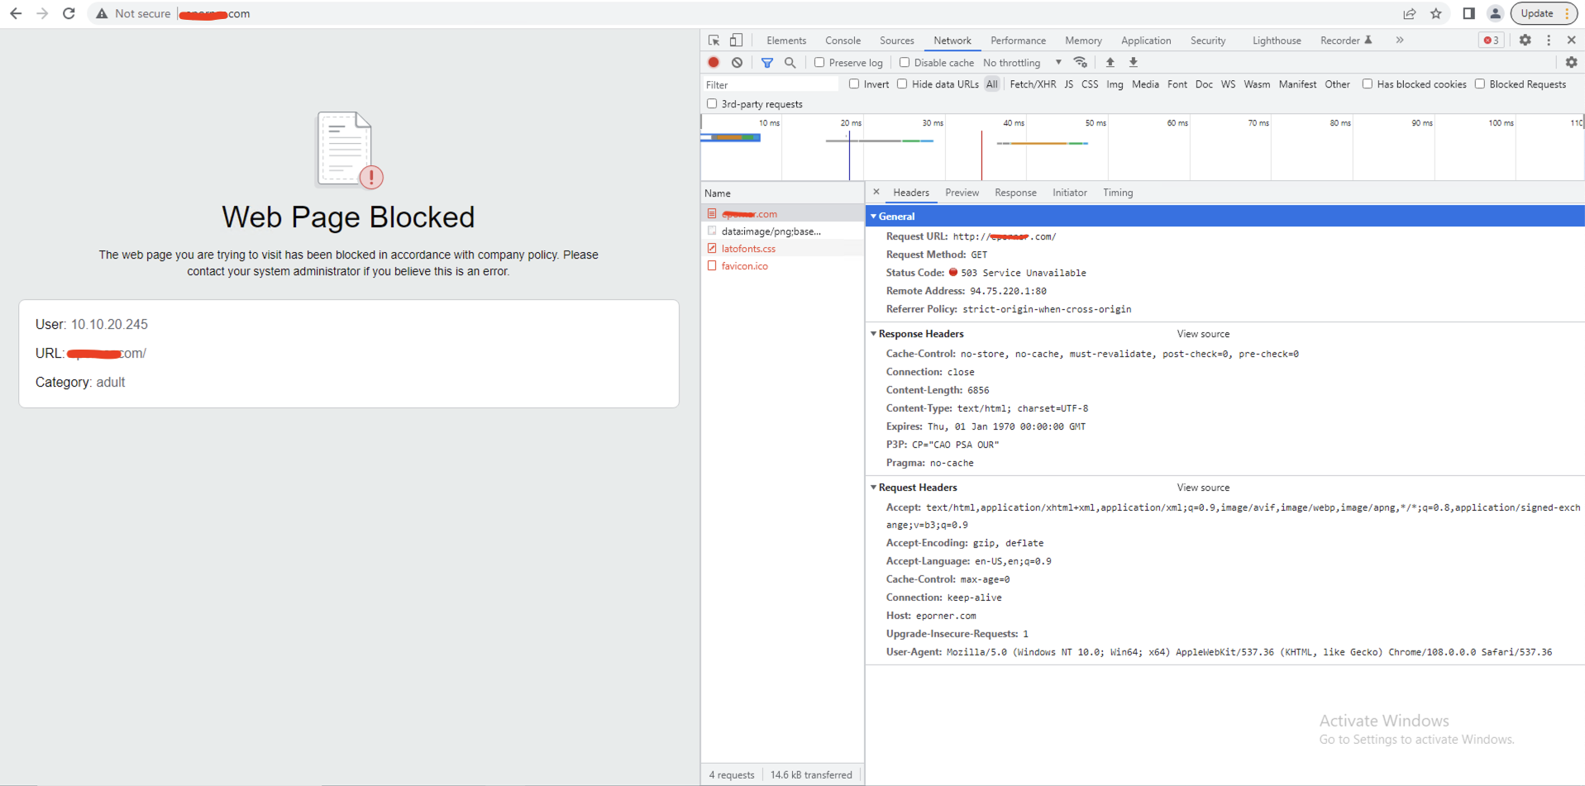
Task: Tick Has blocked cookies checkbox
Action: point(1368,83)
